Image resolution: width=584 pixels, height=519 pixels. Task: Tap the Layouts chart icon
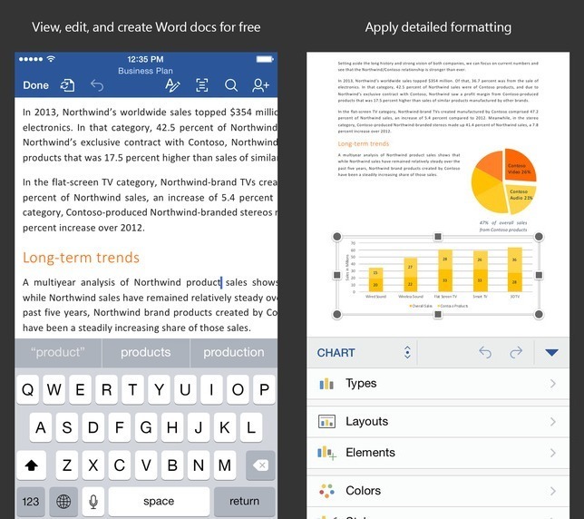[326, 421]
